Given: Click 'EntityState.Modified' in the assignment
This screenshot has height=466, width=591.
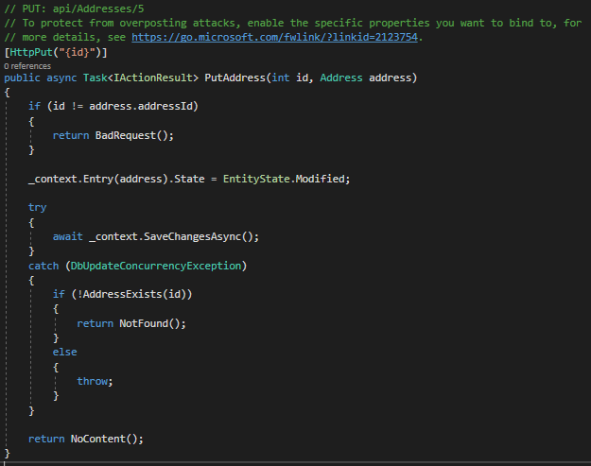Looking at the screenshot, I should pyautogui.click(x=284, y=179).
